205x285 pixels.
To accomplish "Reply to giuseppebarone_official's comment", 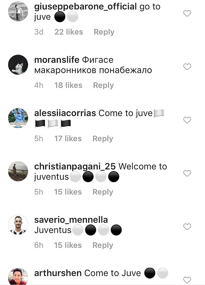I will coord(104,32).
